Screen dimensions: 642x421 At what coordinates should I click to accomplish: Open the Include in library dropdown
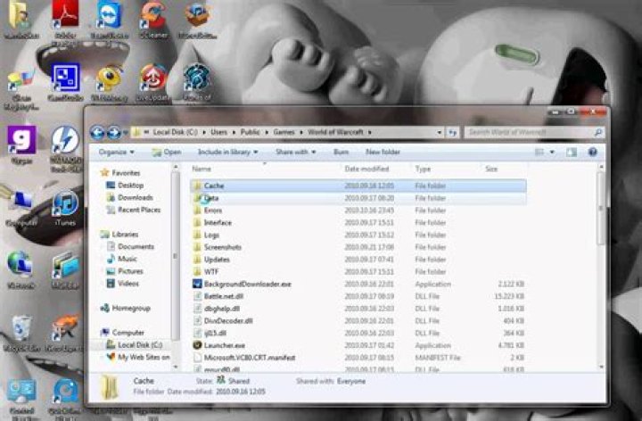click(227, 153)
